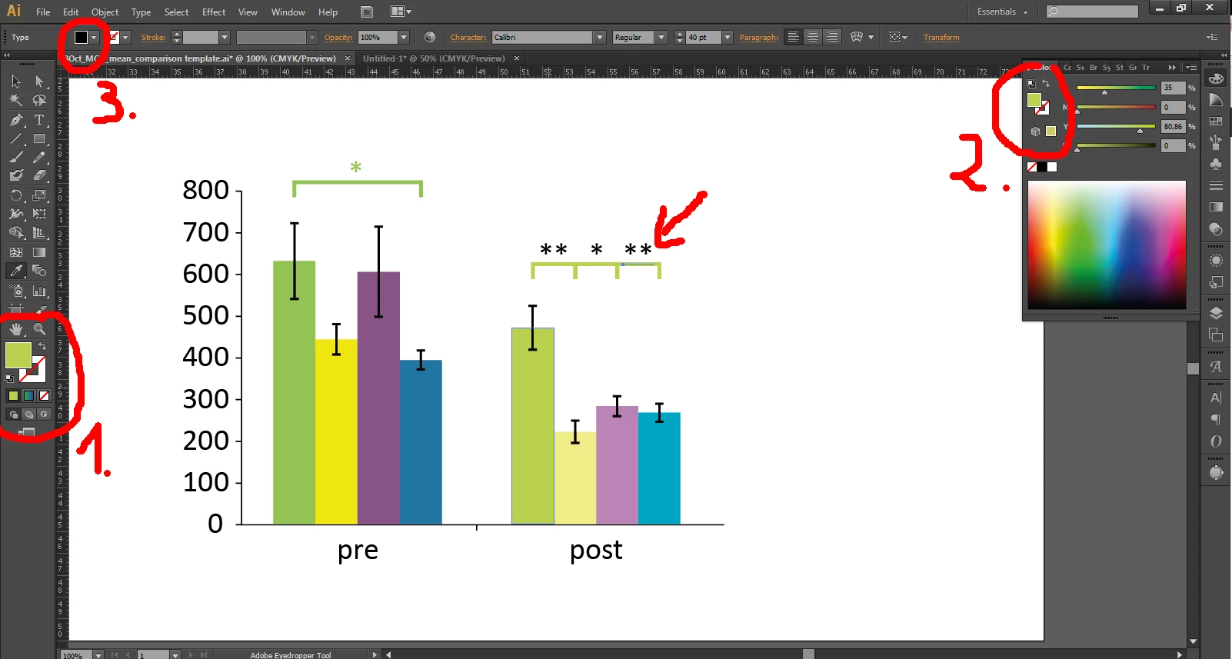Viewport: 1232px width, 659px height.
Task: Select the Gradient tool in toolbox
Action: tap(39, 251)
